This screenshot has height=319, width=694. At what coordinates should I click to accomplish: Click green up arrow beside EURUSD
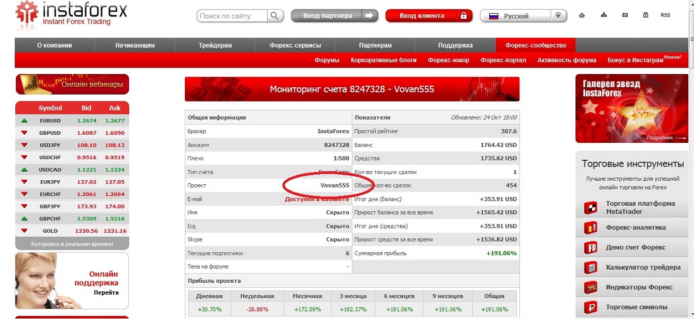(x=24, y=121)
